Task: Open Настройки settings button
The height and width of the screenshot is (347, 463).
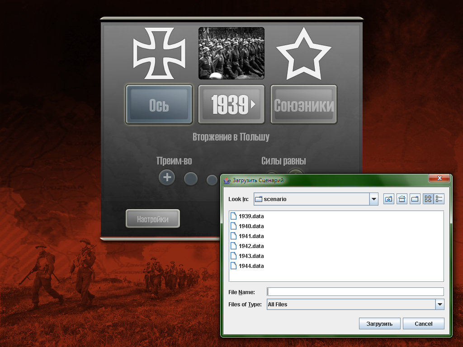Action: pos(152,219)
